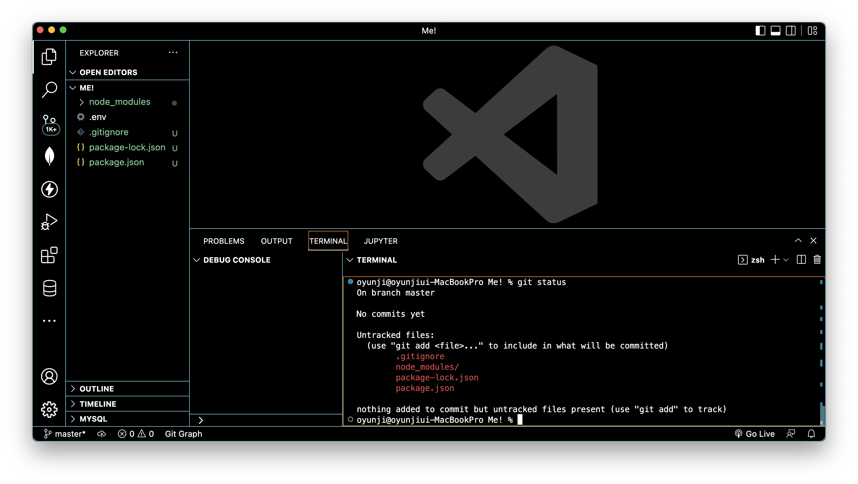Publish to cloud icon in status bar
The height and width of the screenshot is (484, 858).
101,434
